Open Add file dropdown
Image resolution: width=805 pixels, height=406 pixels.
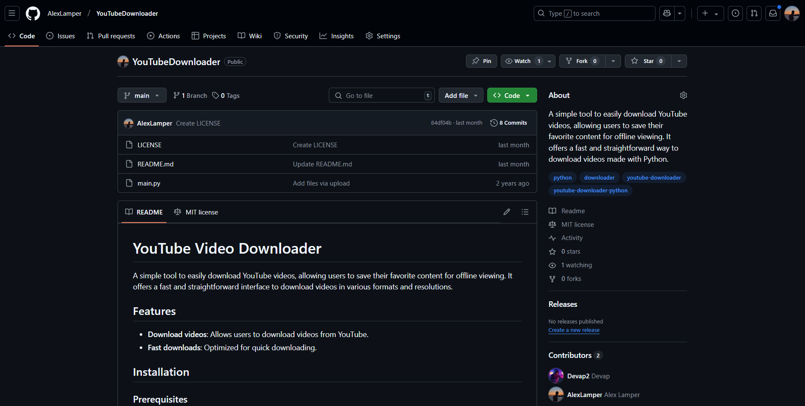pos(461,95)
